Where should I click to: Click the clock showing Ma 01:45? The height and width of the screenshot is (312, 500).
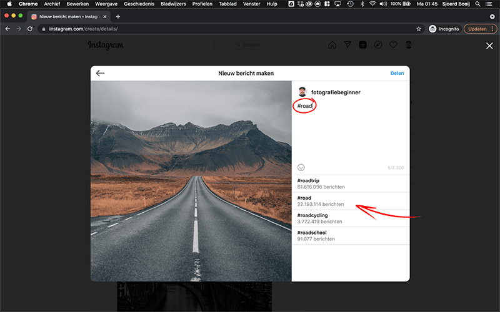[427, 4]
